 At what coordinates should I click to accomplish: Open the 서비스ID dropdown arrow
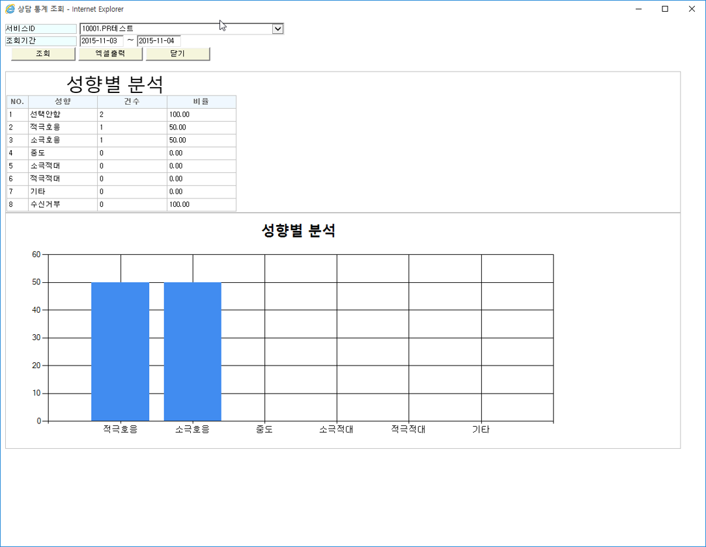[x=278, y=29]
